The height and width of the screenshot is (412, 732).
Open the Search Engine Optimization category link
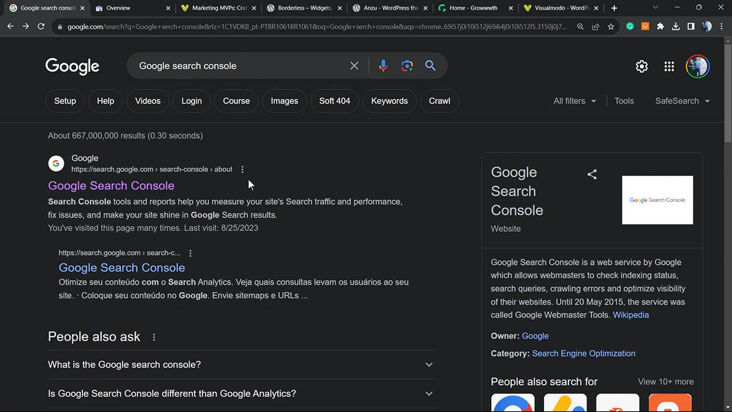584,354
